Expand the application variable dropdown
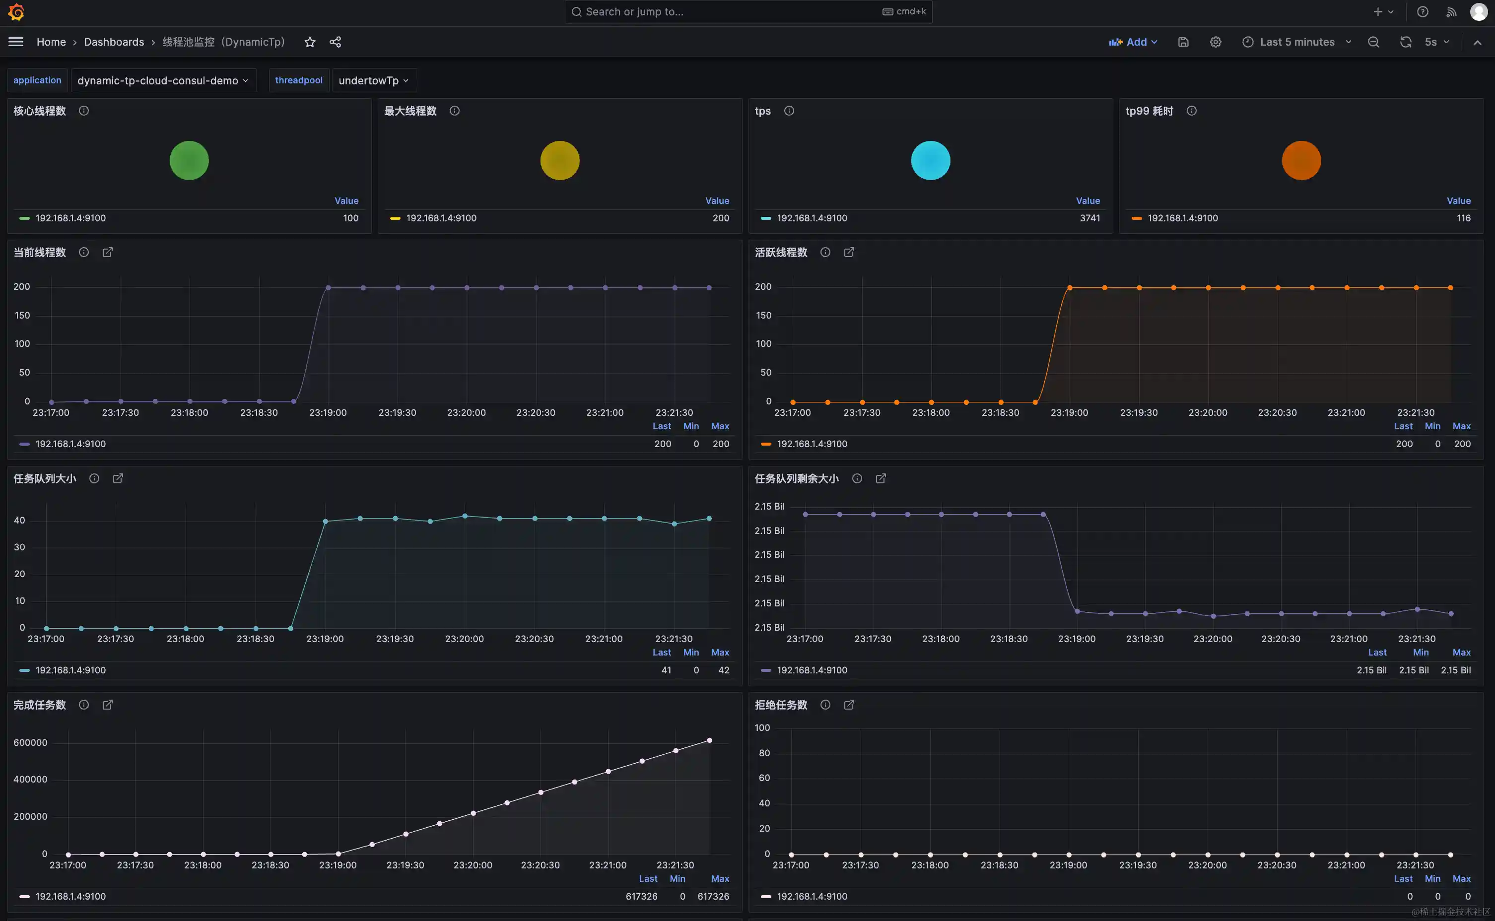This screenshot has width=1495, height=921. [163, 80]
